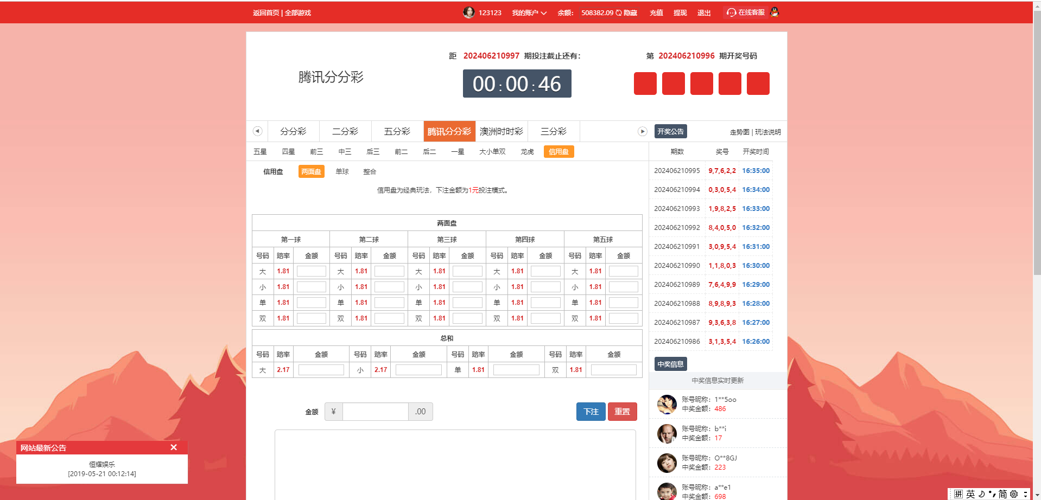Toggle 隐藏 to hide the account balance
The height and width of the screenshot is (500, 1041).
click(x=630, y=13)
